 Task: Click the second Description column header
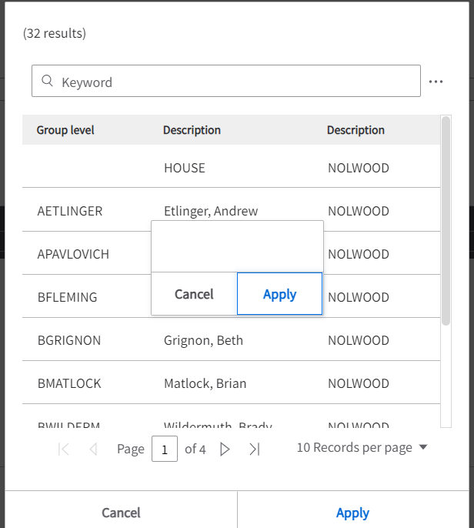[355, 130]
